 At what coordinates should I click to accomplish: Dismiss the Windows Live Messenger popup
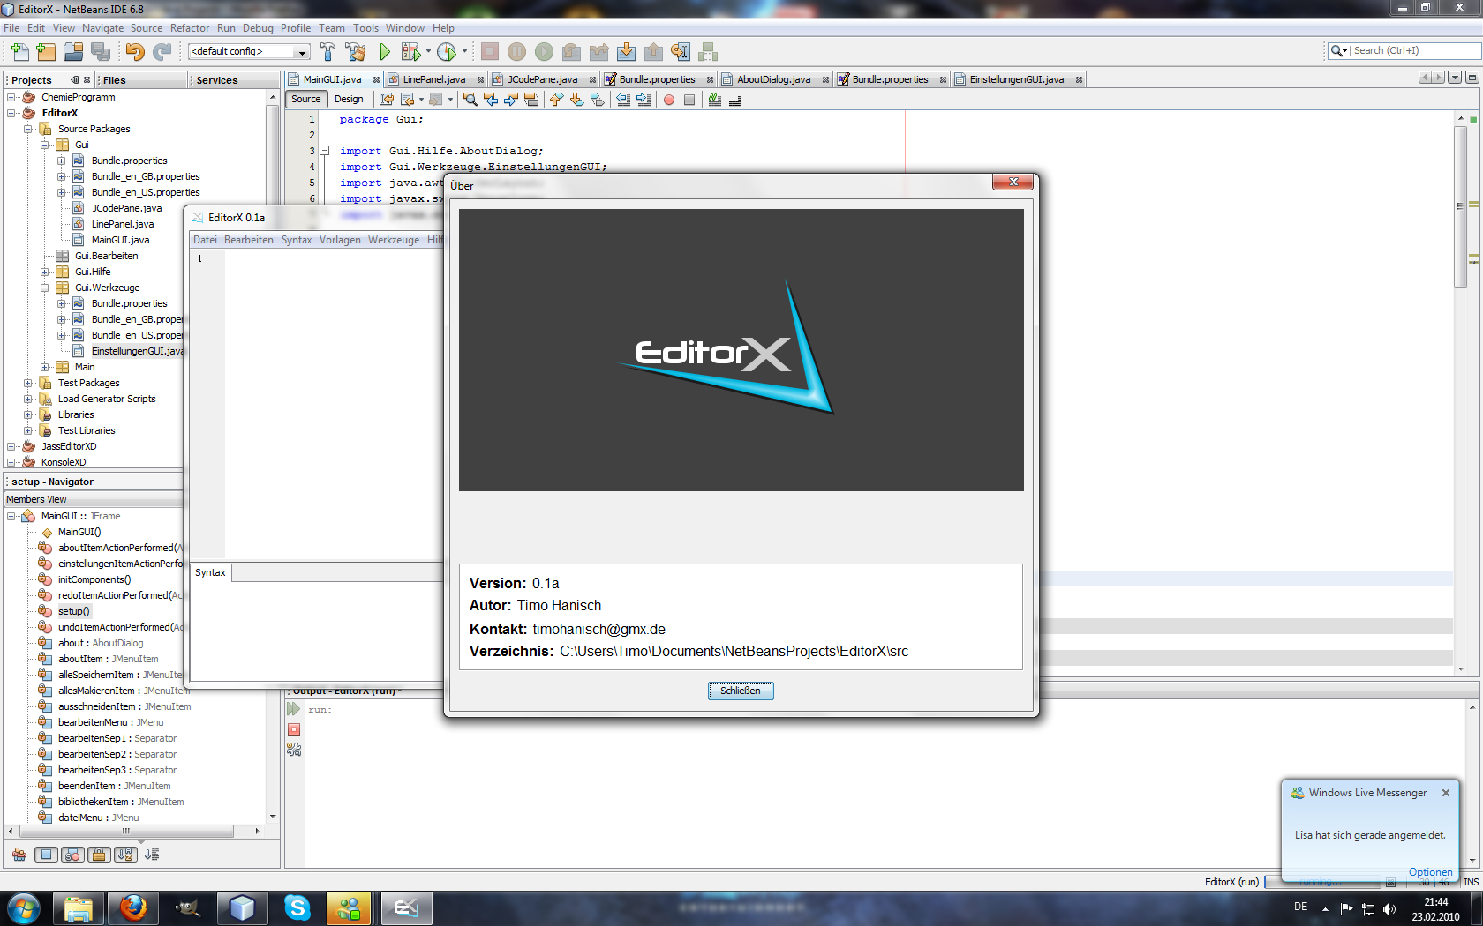(x=1446, y=793)
